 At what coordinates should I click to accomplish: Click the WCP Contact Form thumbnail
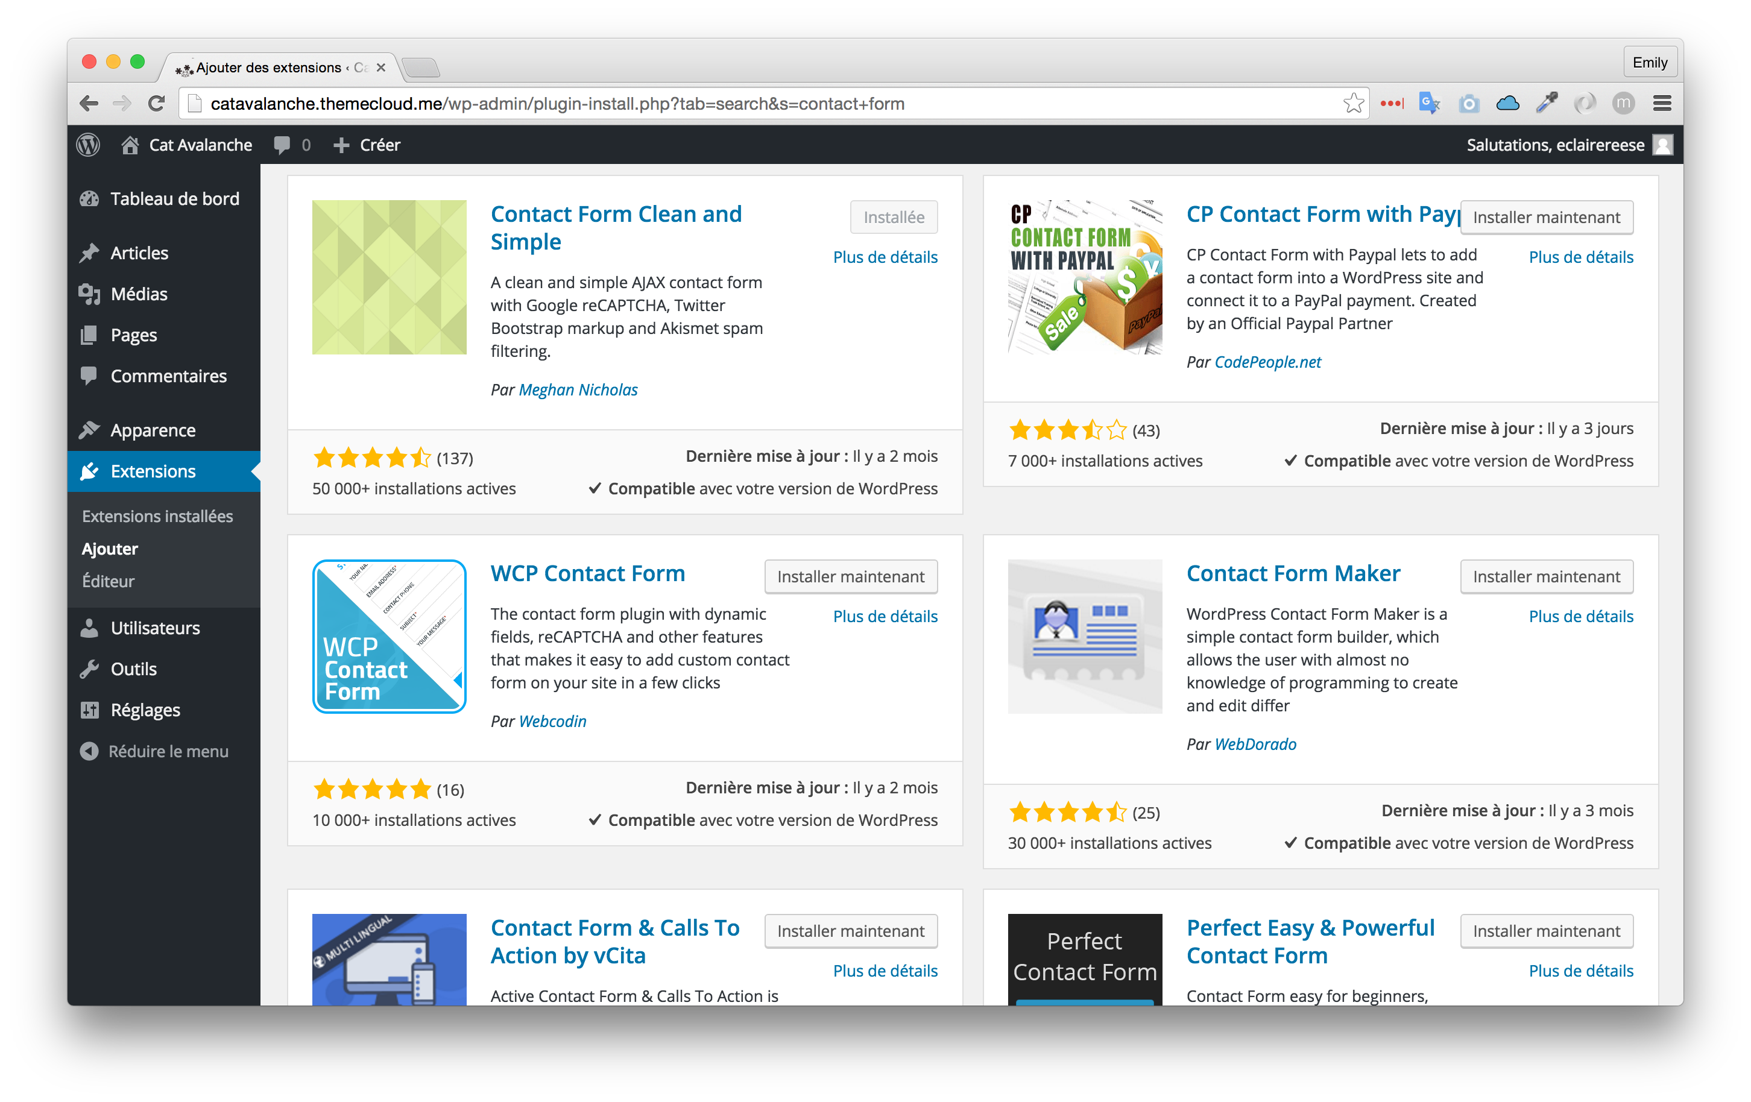coord(389,636)
